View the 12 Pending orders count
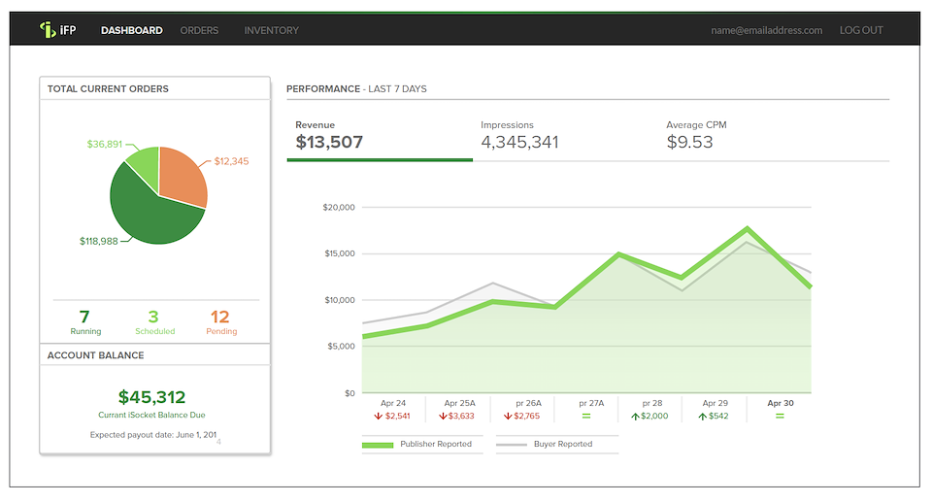The width and height of the screenshot is (932, 503). [x=220, y=322]
